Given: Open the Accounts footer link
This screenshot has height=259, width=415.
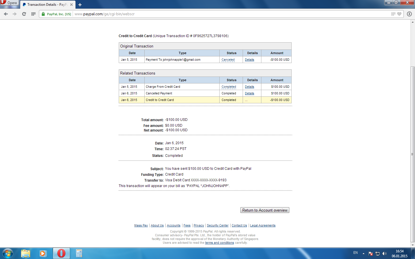Looking at the screenshot, I should pyautogui.click(x=173, y=226).
